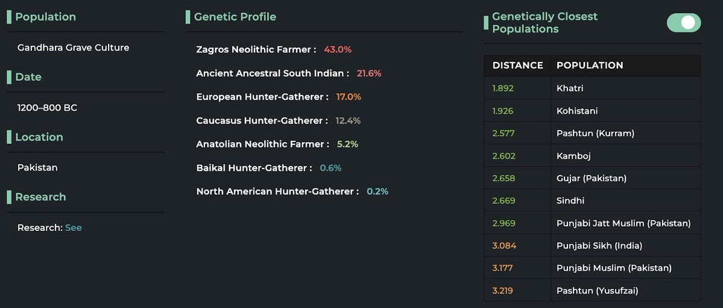Select Gujar (Pakistan) in the table
Image resolution: width=723 pixels, height=308 pixels.
point(592,178)
